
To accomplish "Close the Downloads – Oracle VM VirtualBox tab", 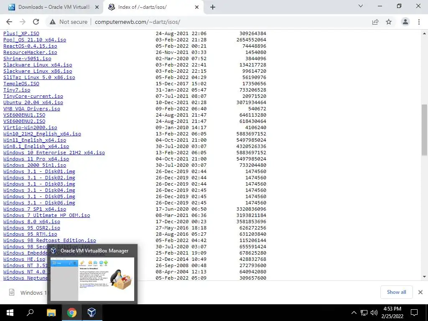I will 97,8.
